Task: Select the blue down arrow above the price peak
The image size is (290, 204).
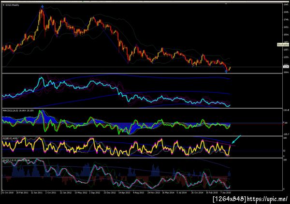Action: pos(43,7)
